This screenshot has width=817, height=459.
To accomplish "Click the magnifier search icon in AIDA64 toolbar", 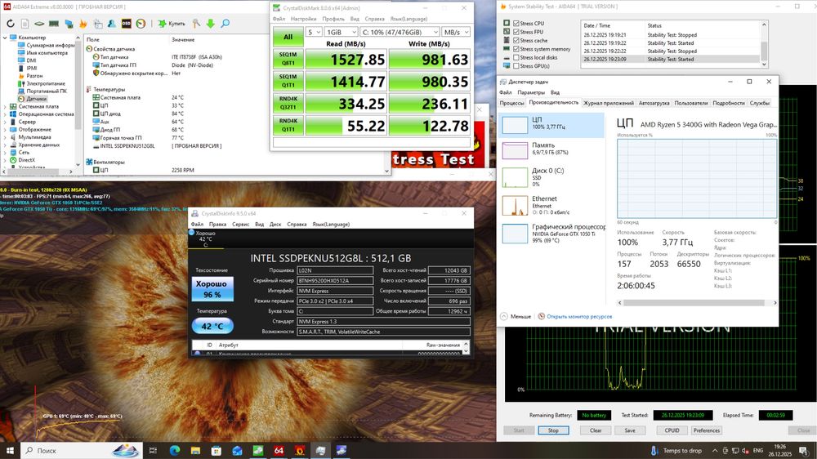I will (225, 24).
